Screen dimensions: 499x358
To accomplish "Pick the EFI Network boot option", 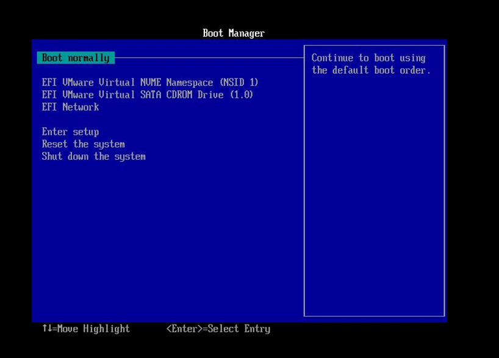I will [70, 107].
